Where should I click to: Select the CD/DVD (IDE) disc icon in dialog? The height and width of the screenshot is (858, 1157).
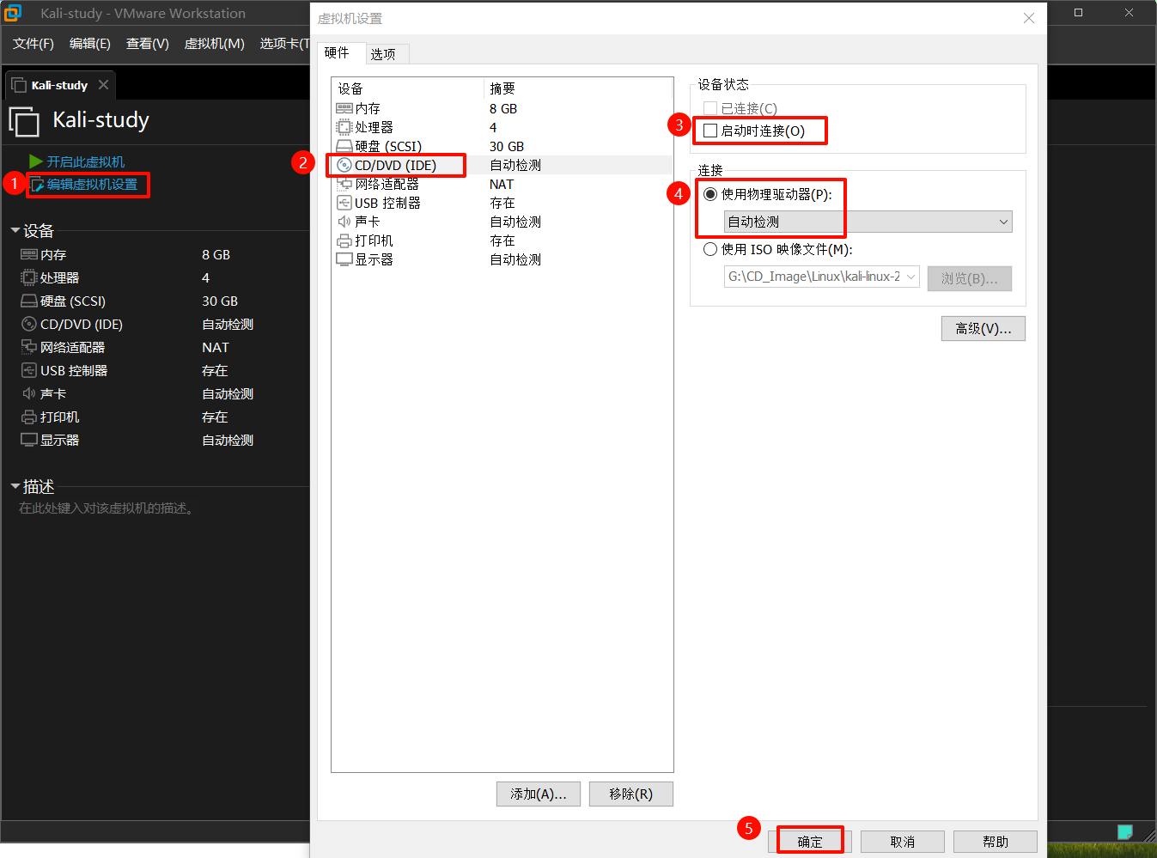344,165
